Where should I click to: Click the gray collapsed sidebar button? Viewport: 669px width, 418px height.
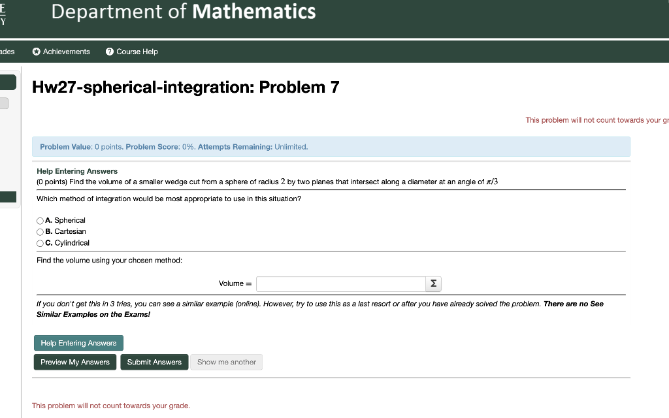coord(5,103)
